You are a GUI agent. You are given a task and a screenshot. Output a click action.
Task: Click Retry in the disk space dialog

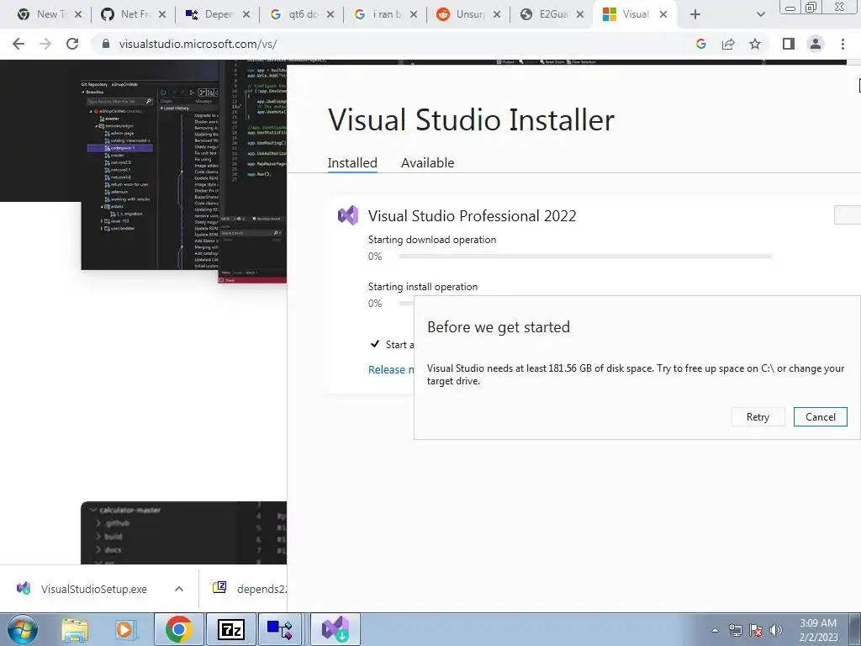tap(758, 417)
